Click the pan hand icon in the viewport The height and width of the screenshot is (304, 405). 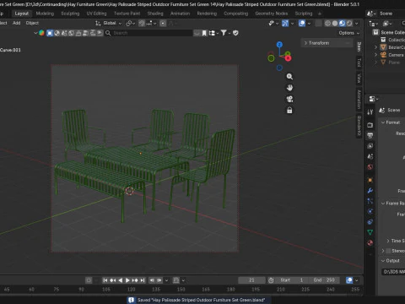[x=289, y=88]
